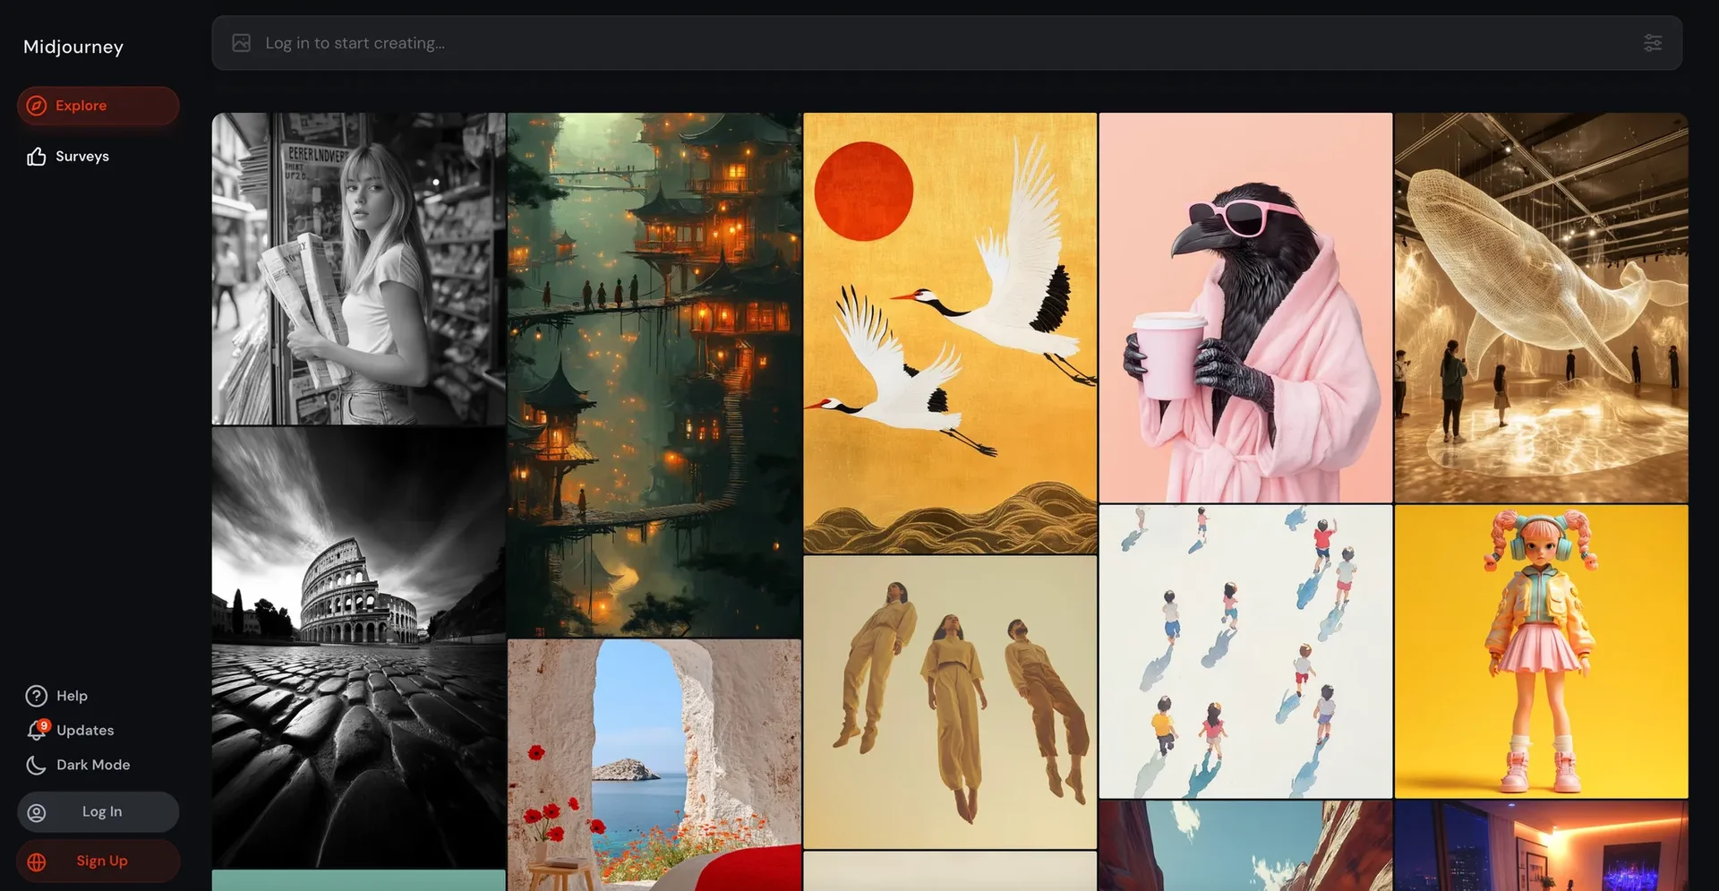Click the Help question mark icon
The height and width of the screenshot is (891, 1719).
[x=37, y=696]
